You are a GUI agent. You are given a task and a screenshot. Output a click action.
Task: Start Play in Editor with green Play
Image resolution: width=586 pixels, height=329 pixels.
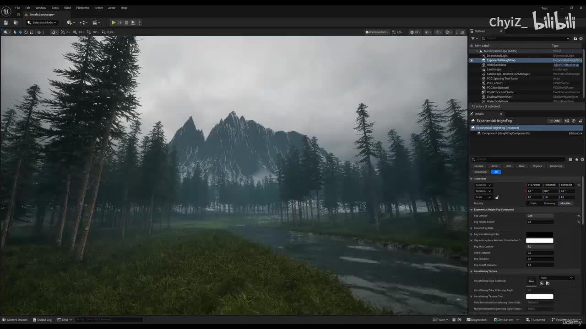coord(114,22)
